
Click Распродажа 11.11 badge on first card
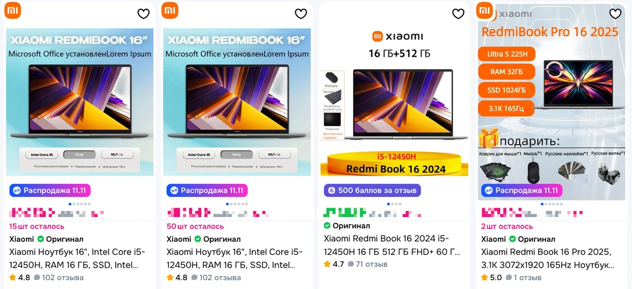click(50, 191)
